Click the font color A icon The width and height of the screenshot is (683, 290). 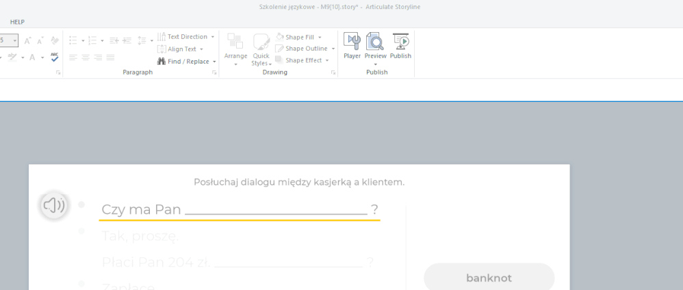pos(32,57)
